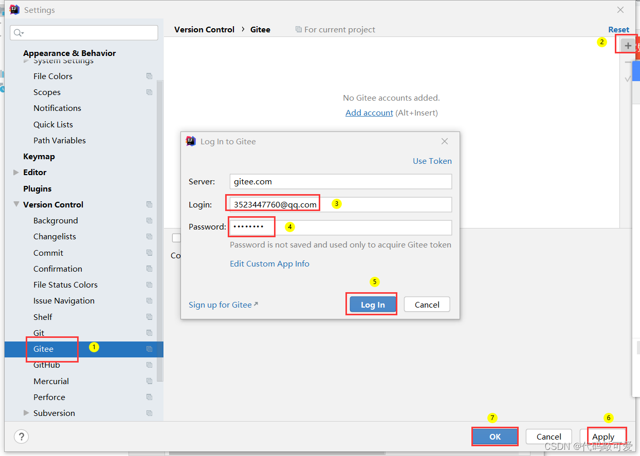Click the project-level icon beside Commit
This screenshot has width=640, height=456.
pyautogui.click(x=149, y=253)
